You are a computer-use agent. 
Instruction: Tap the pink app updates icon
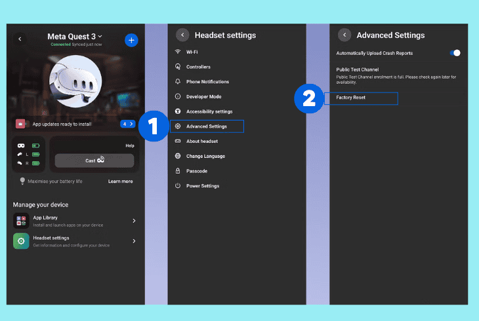20,124
